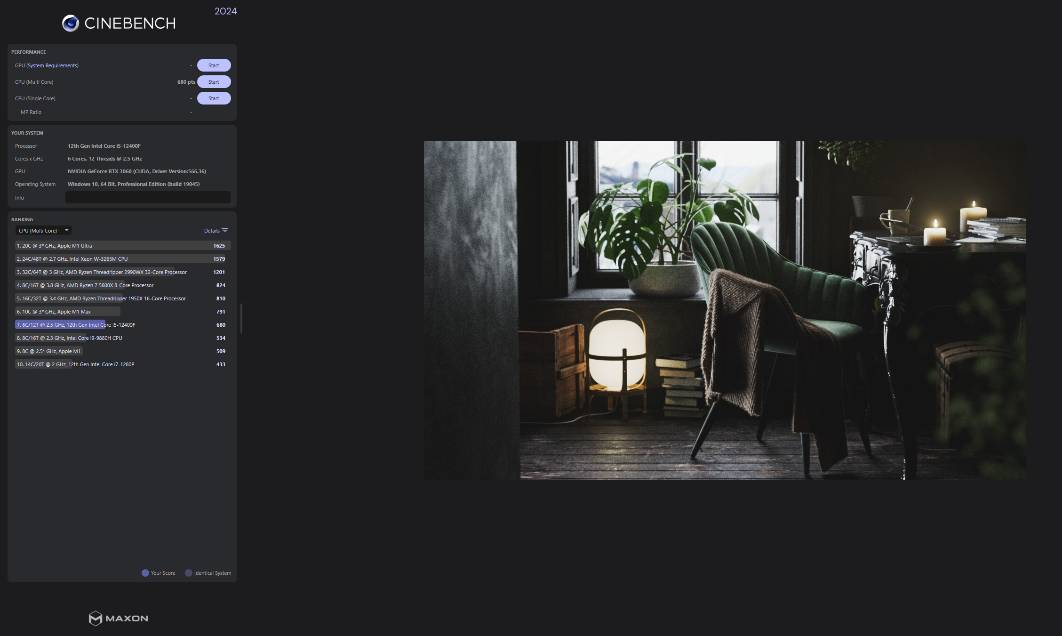Click the Maxon logo at the bottom
The height and width of the screenshot is (636, 1062).
coord(119,618)
